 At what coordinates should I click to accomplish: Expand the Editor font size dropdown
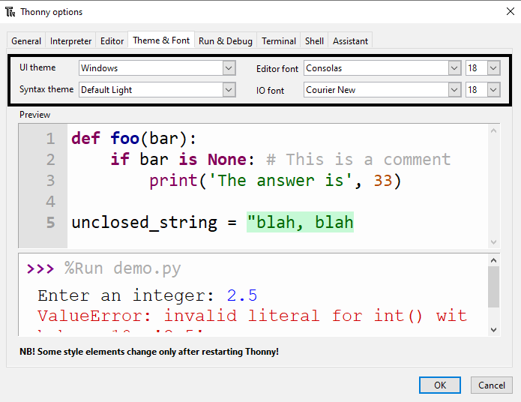493,68
